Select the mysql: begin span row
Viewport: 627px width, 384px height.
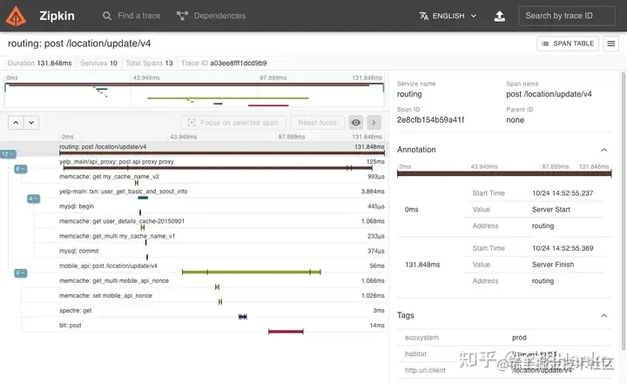click(x=222, y=208)
